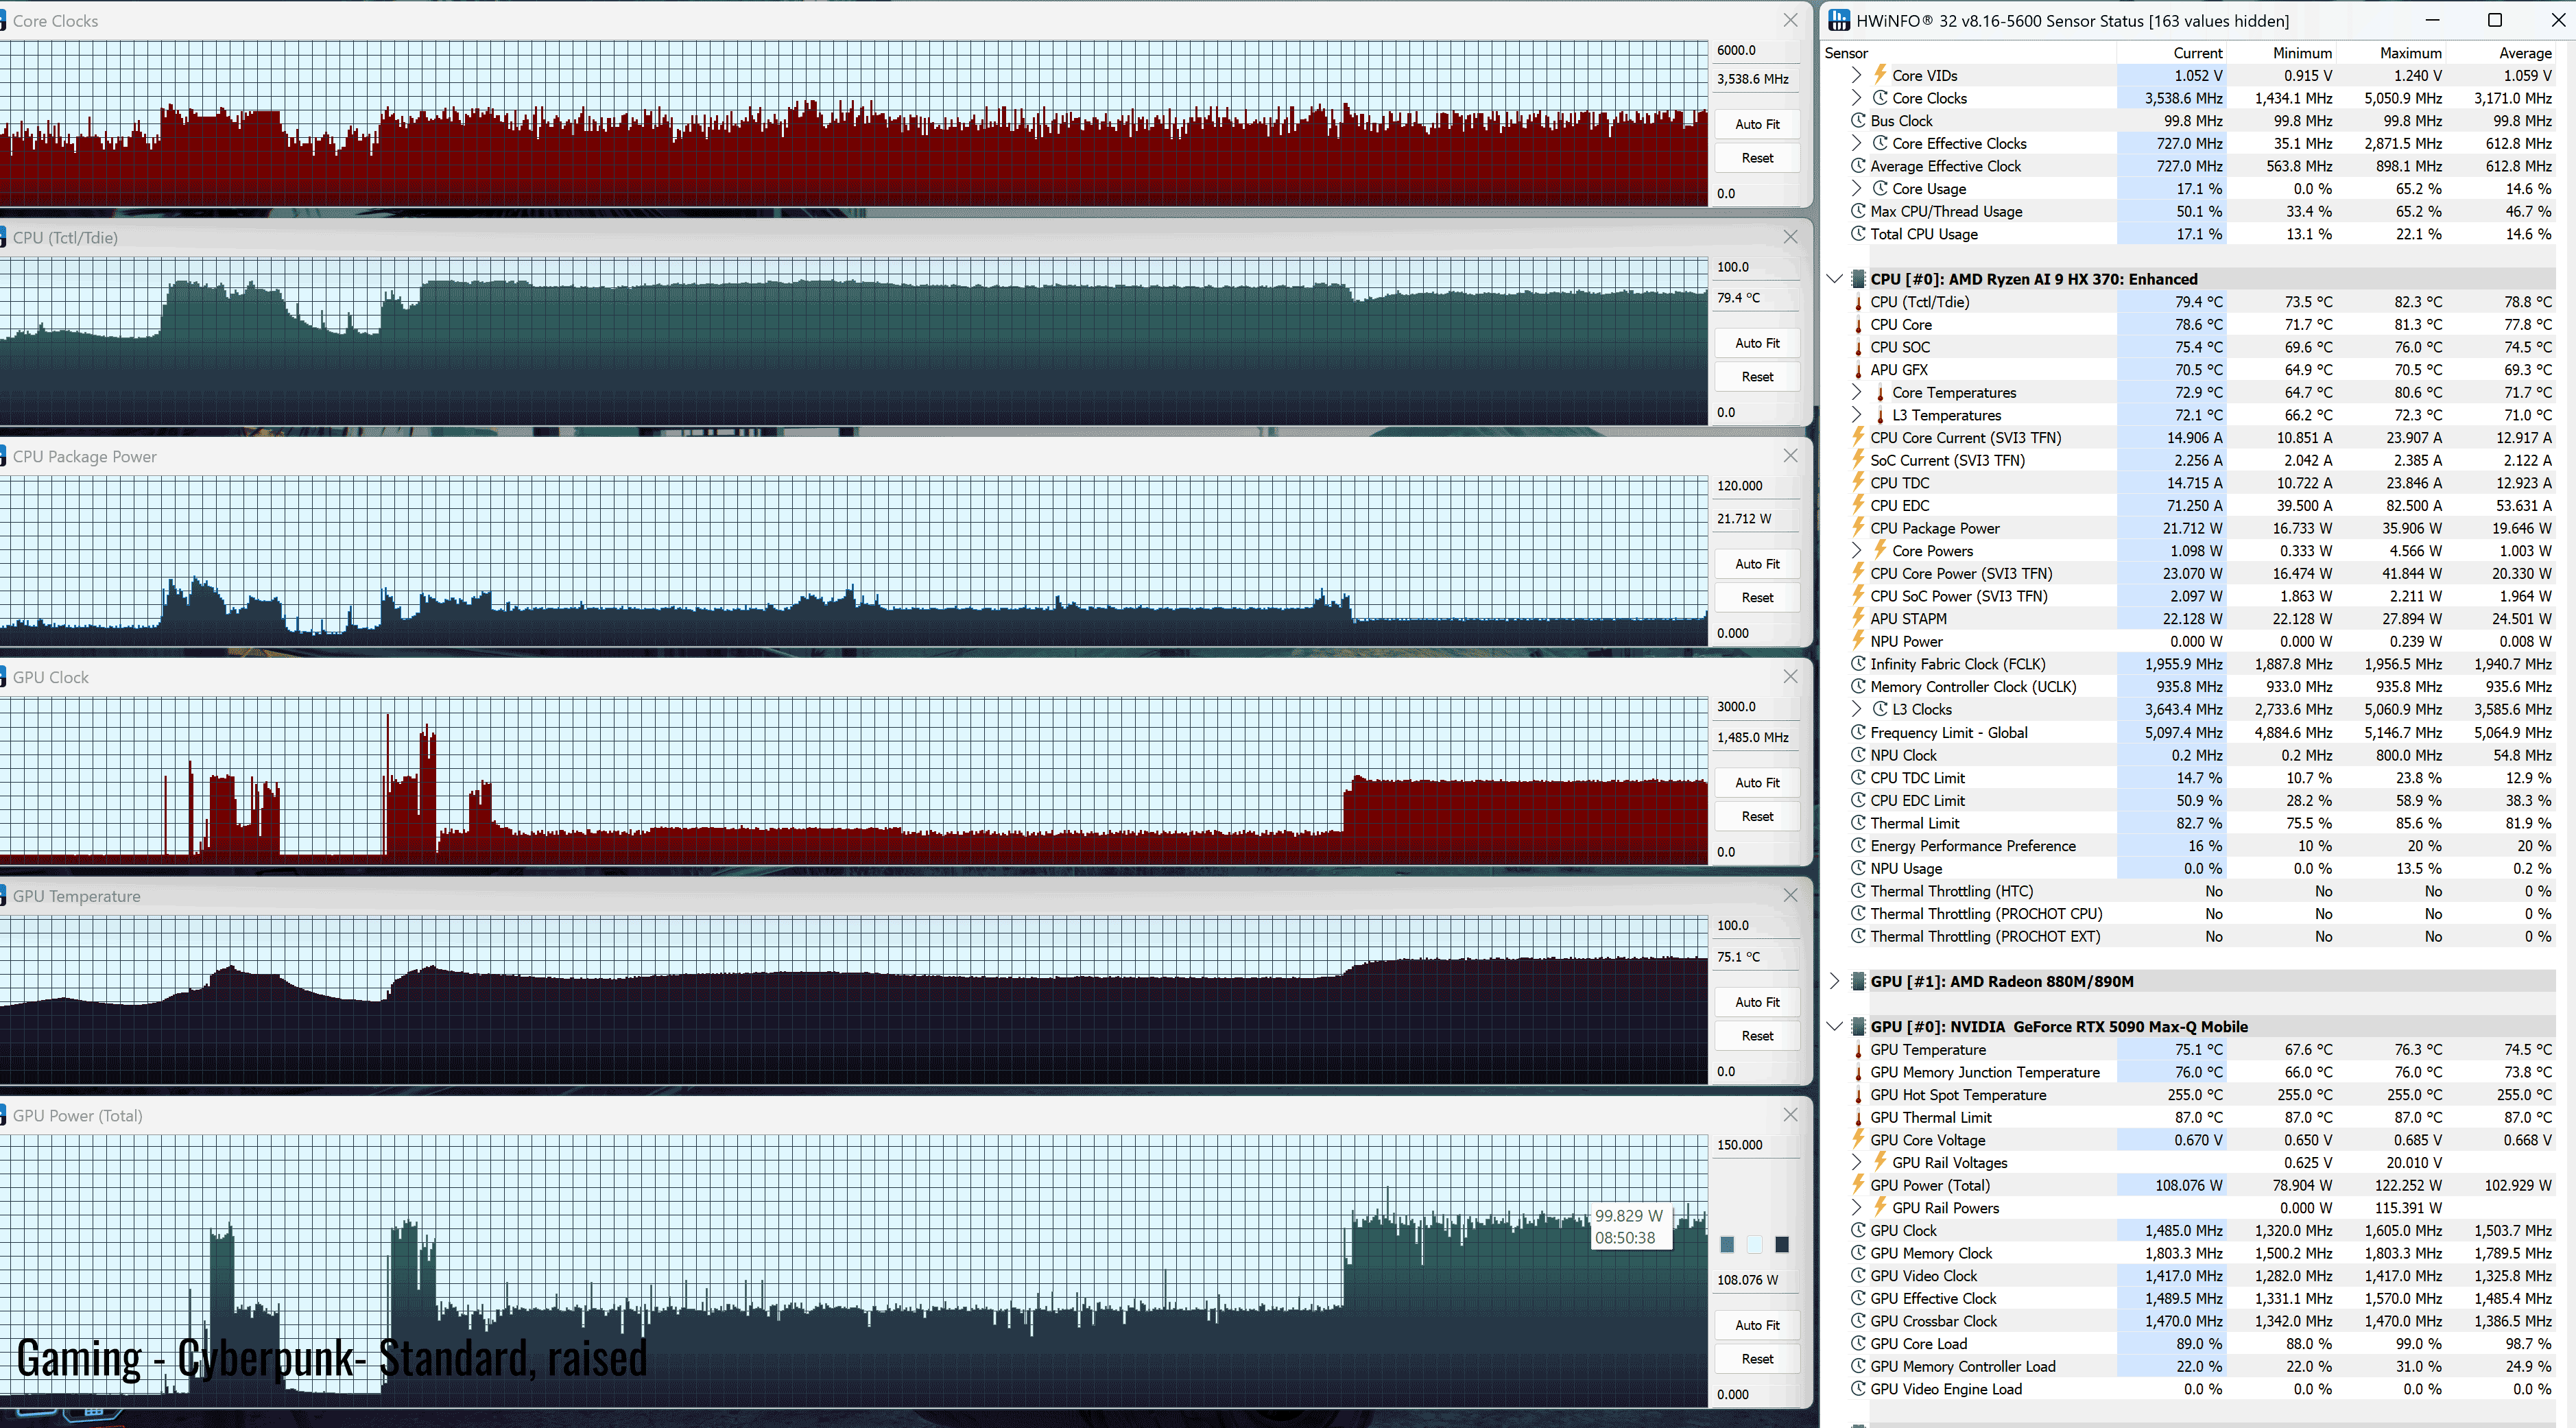The image size is (2576, 1428).
Task: Click lightning icon of GPU Power (Total) row
Action: point(1858,1185)
